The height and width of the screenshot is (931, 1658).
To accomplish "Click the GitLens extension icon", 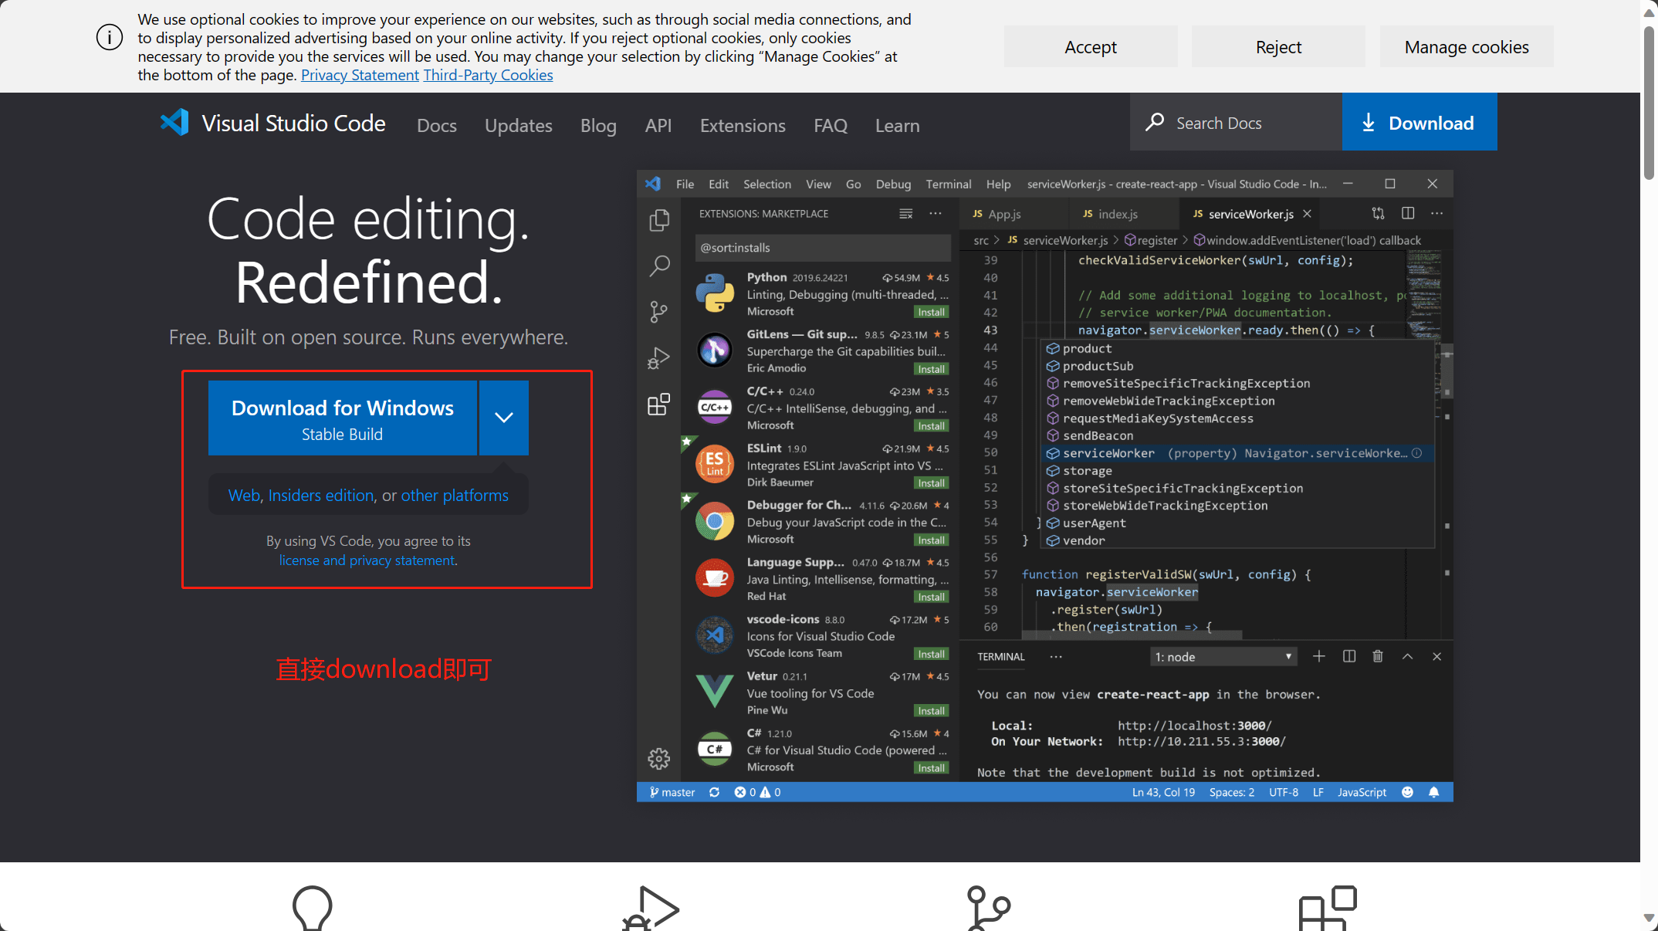I will coord(715,350).
